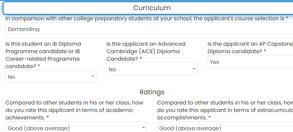
Task: Click the asterisk after 'course selection is'
Action: (x=287, y=18)
